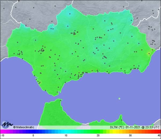Viewport: 161px width, 139px height.
Task: Click the DLTM (°C) label
Action: [x=117, y=127]
